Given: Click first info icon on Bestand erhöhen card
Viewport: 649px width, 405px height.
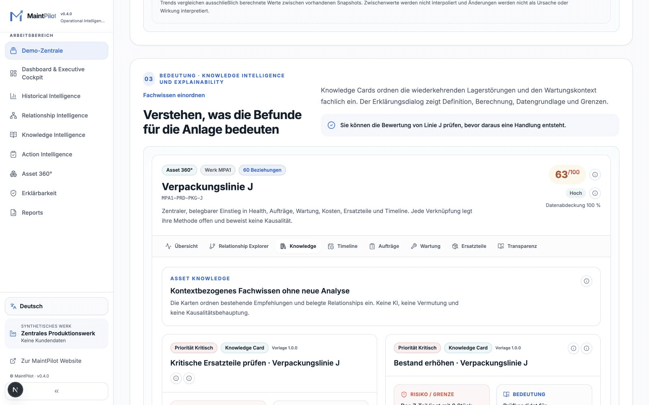Looking at the screenshot, I should 574,348.
